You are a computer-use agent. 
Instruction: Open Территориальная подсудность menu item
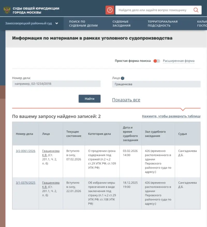click(162, 24)
